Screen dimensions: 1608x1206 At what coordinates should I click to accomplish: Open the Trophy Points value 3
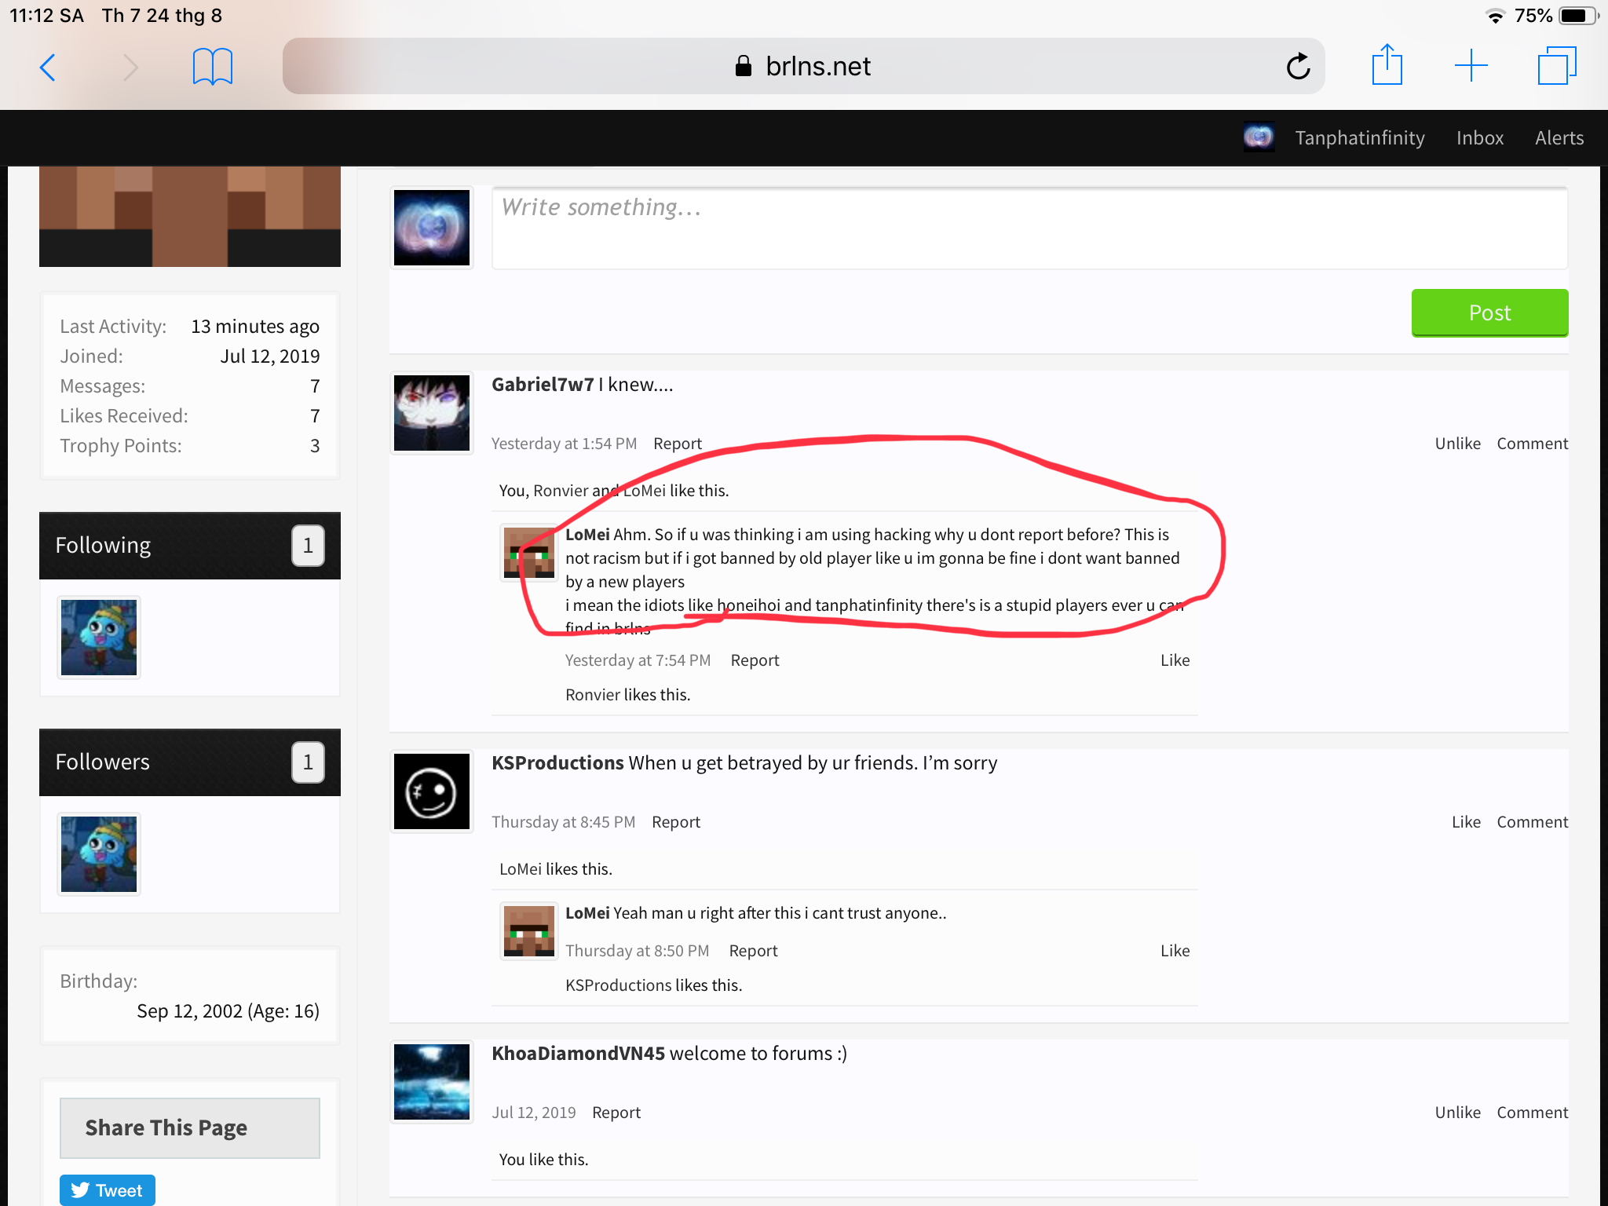tap(315, 446)
